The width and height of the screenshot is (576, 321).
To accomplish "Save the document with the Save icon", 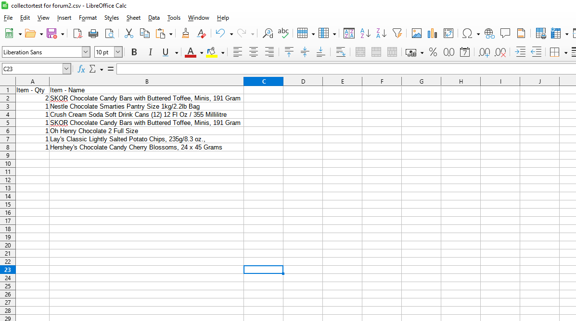I will coord(51,33).
